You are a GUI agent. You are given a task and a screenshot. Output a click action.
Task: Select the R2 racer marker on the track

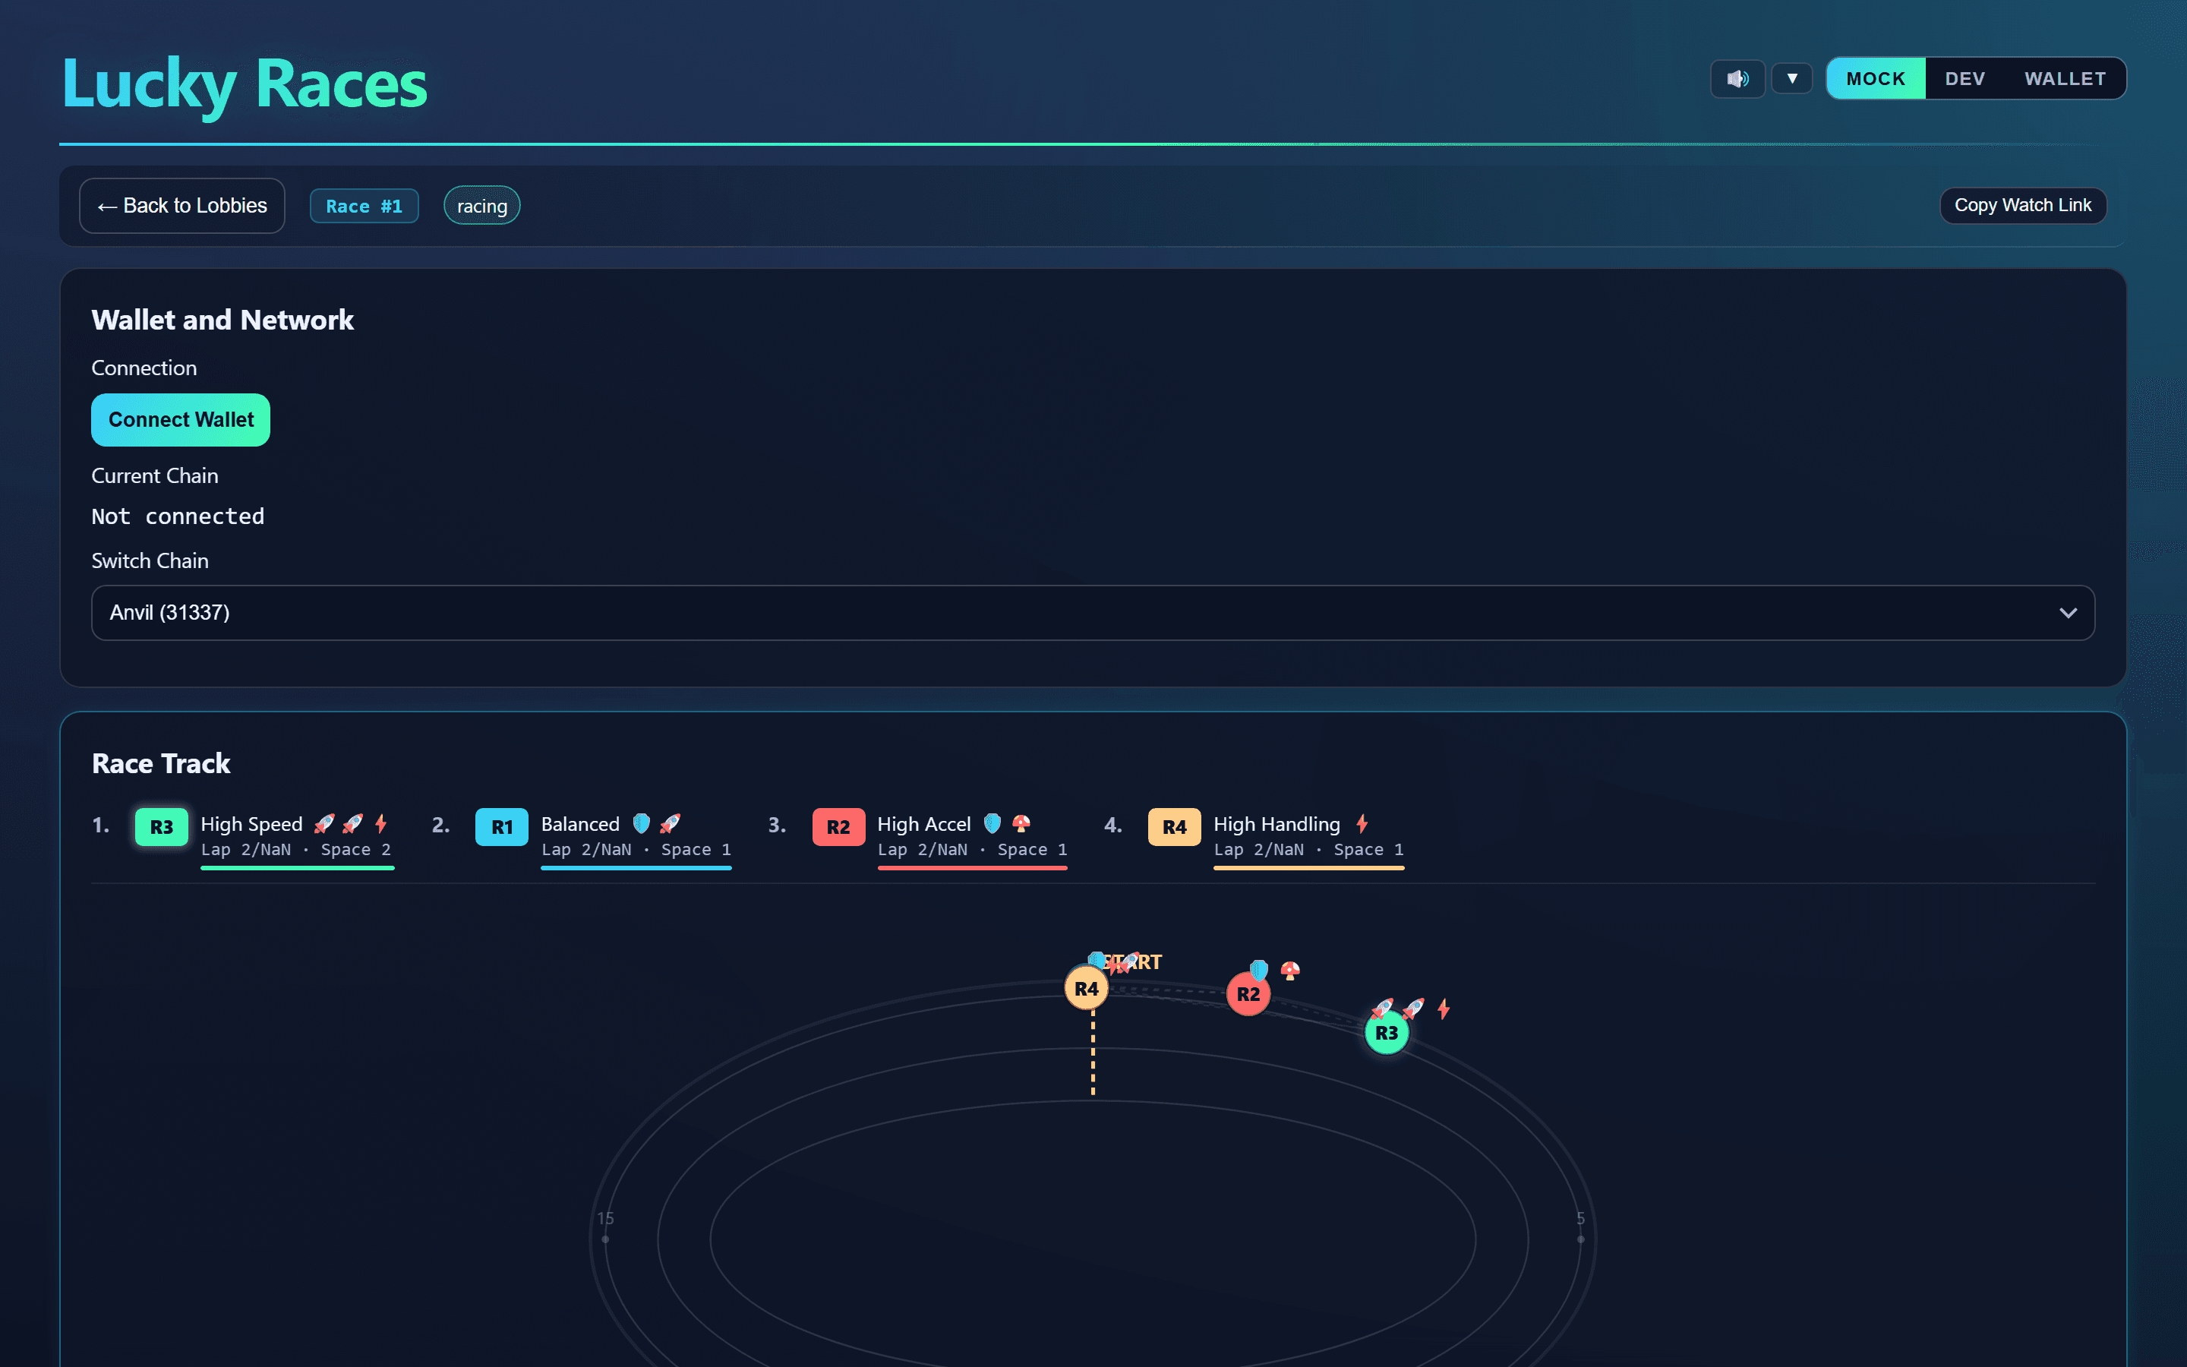[1248, 993]
